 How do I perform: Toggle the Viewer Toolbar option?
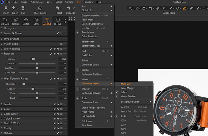pos(128,96)
